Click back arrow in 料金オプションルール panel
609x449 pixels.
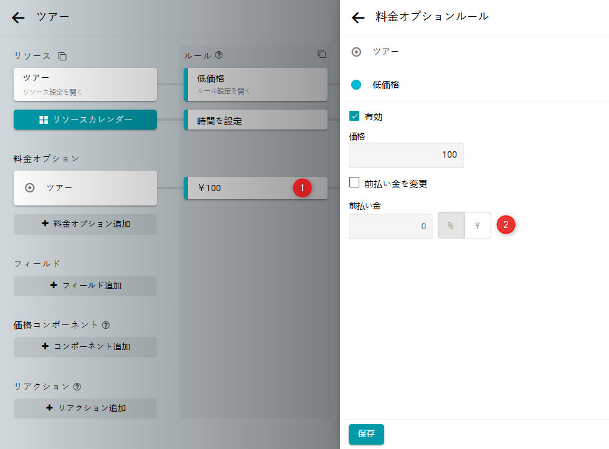click(358, 17)
